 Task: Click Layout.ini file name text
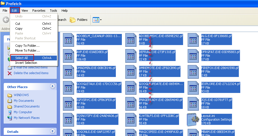tap(208, 116)
